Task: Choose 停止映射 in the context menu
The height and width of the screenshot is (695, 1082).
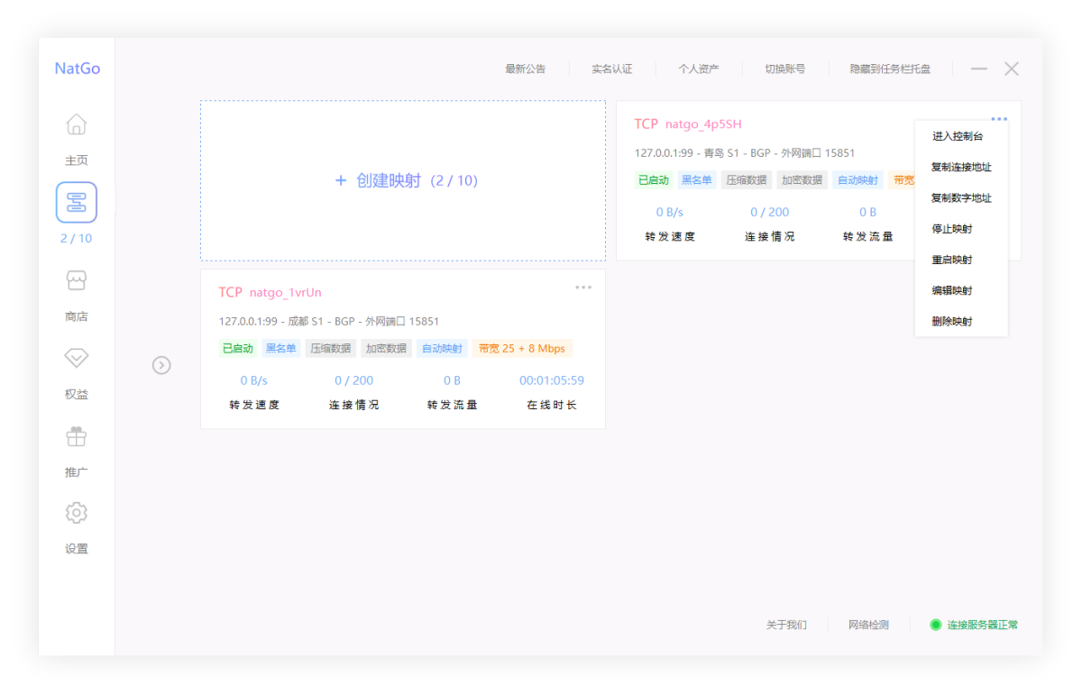Action: 951,229
